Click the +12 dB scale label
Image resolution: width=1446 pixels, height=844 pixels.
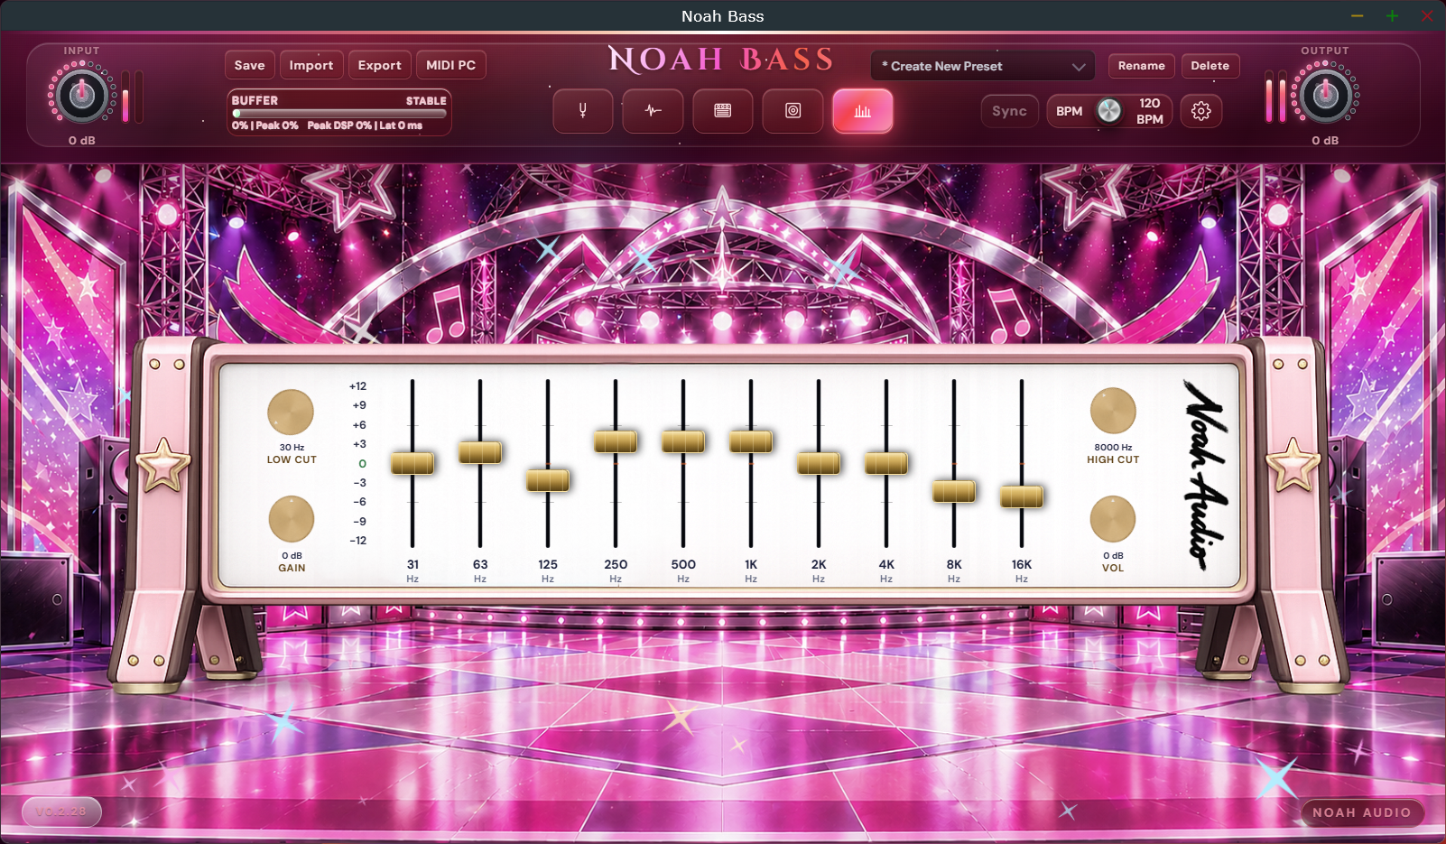coord(357,386)
